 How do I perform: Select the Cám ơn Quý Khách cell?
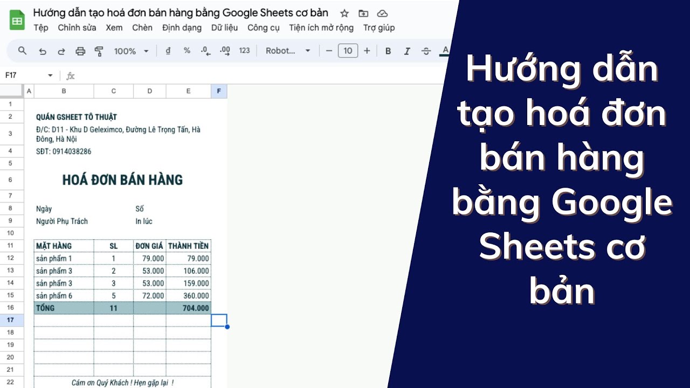pyautogui.click(x=122, y=382)
